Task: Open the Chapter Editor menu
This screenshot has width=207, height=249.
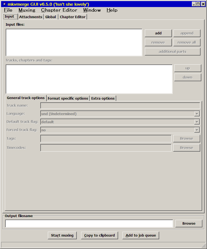Action: 59,10
